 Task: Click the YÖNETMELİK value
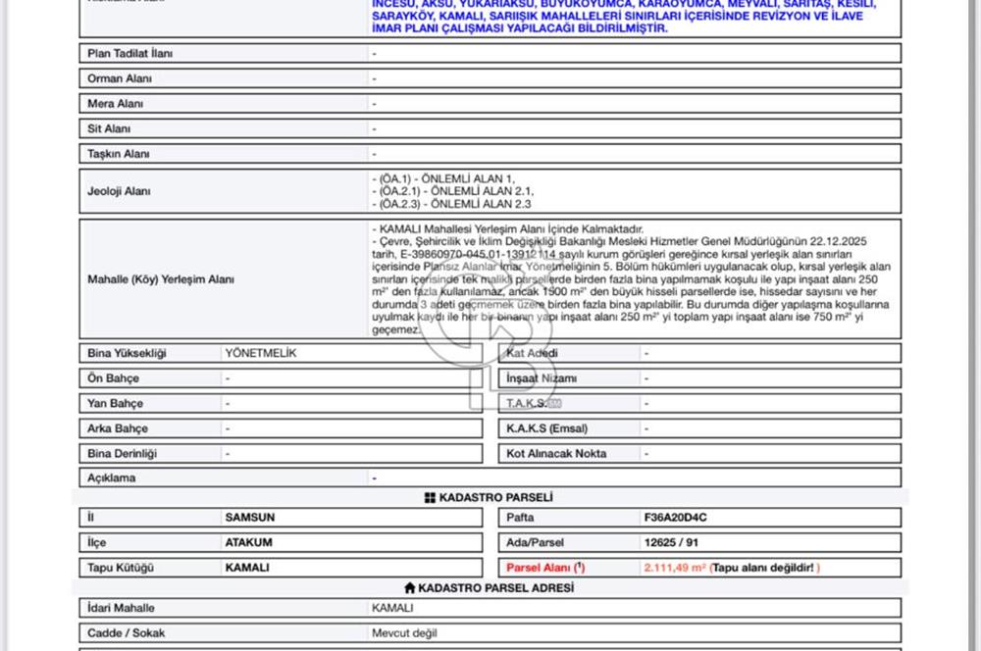click(x=261, y=353)
